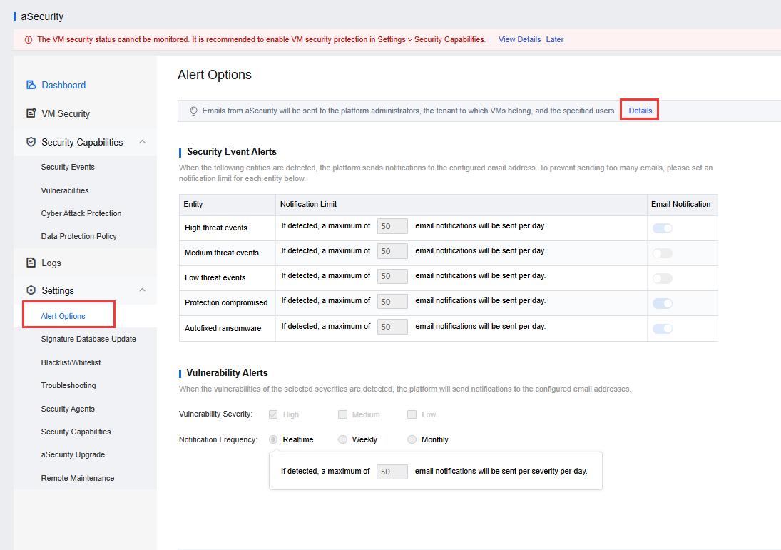Click Later link in warning banner
Viewport: 781px width, 550px height.
(x=555, y=39)
